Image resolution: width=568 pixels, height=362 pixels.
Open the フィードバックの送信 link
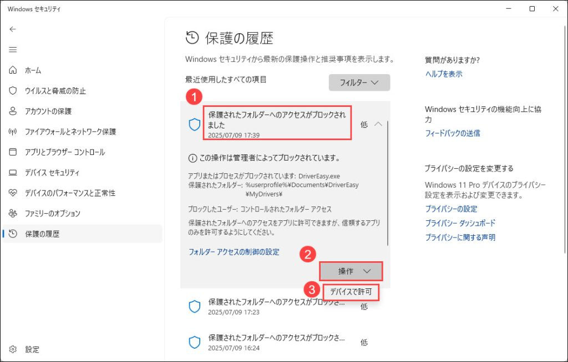pyautogui.click(x=453, y=133)
